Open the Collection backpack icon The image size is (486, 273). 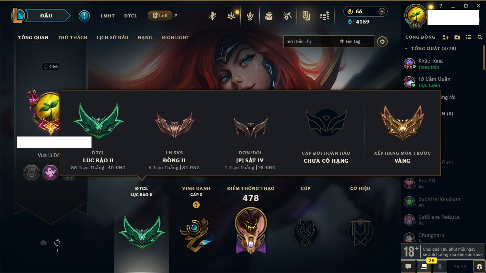coord(269,16)
